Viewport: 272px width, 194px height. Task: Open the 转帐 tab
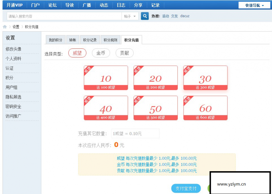pyautogui.click(x=72, y=40)
